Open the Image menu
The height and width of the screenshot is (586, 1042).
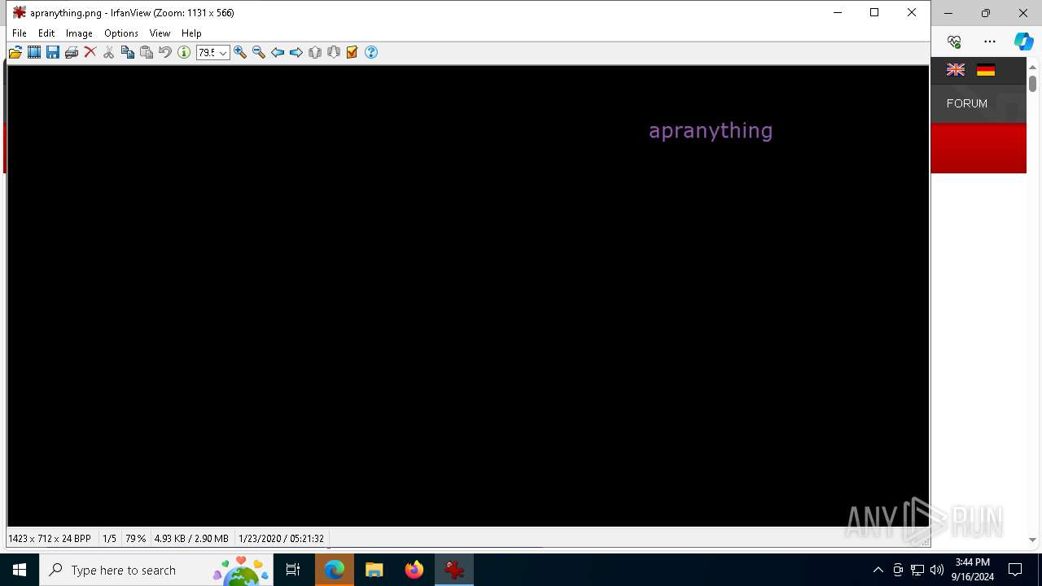[x=79, y=33]
